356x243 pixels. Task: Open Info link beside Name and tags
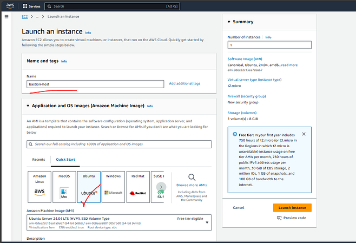coord(64,61)
